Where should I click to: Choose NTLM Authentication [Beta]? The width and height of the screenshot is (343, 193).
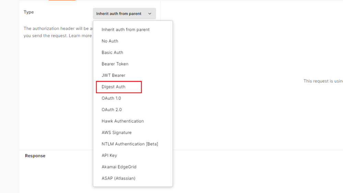(x=130, y=144)
